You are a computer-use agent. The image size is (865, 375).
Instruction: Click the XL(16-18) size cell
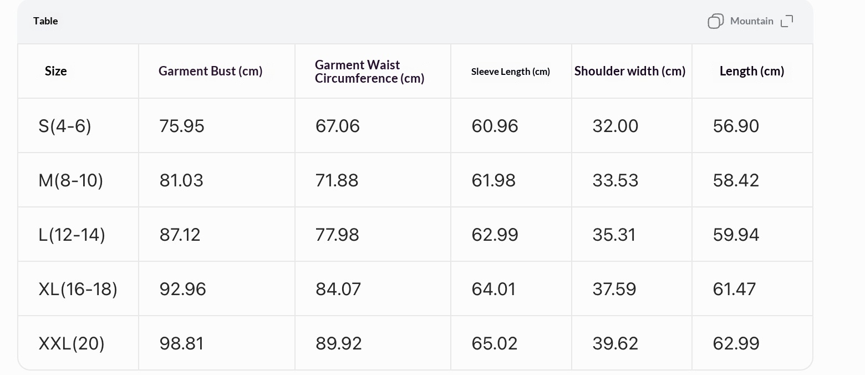tap(78, 289)
